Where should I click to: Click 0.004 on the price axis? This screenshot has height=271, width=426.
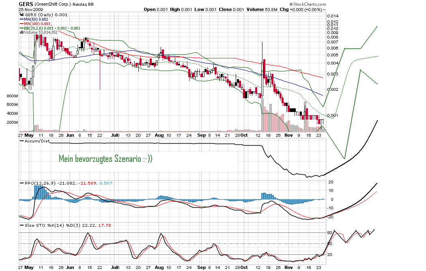point(333,63)
